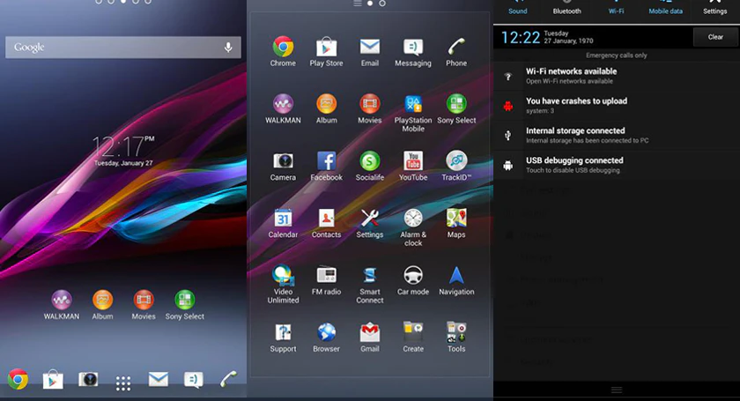Open Sony Select in the app drawer
The image size is (740, 401).
(x=456, y=108)
